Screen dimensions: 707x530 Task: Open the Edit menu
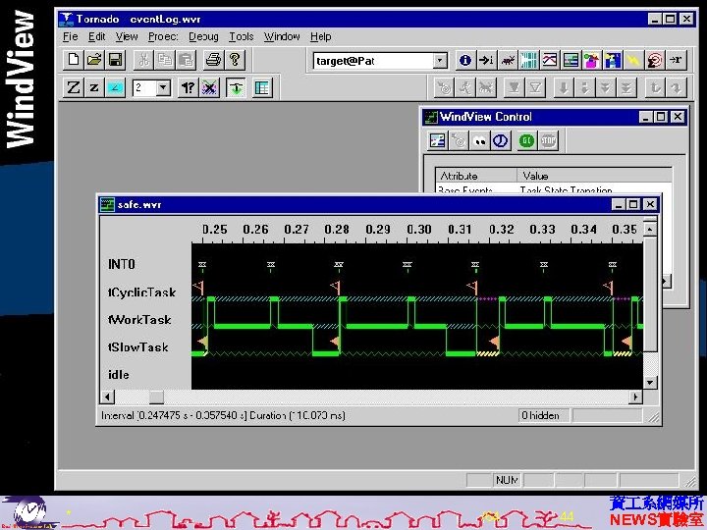coord(96,36)
